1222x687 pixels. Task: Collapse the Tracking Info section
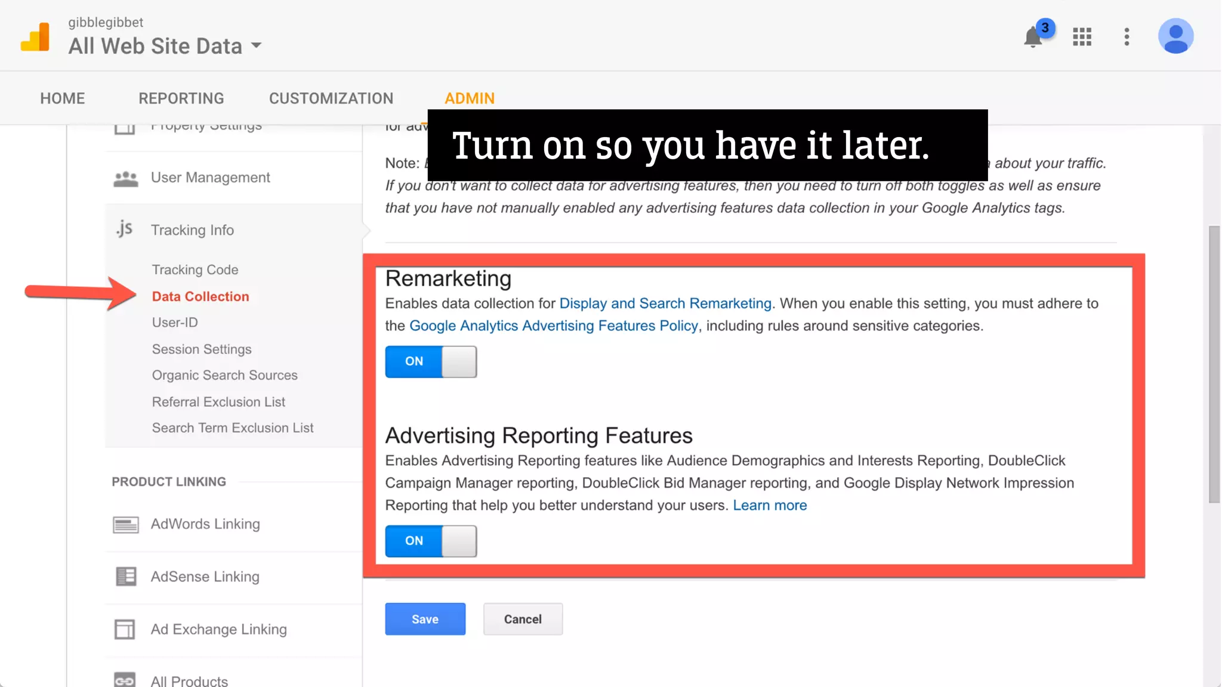tap(192, 230)
